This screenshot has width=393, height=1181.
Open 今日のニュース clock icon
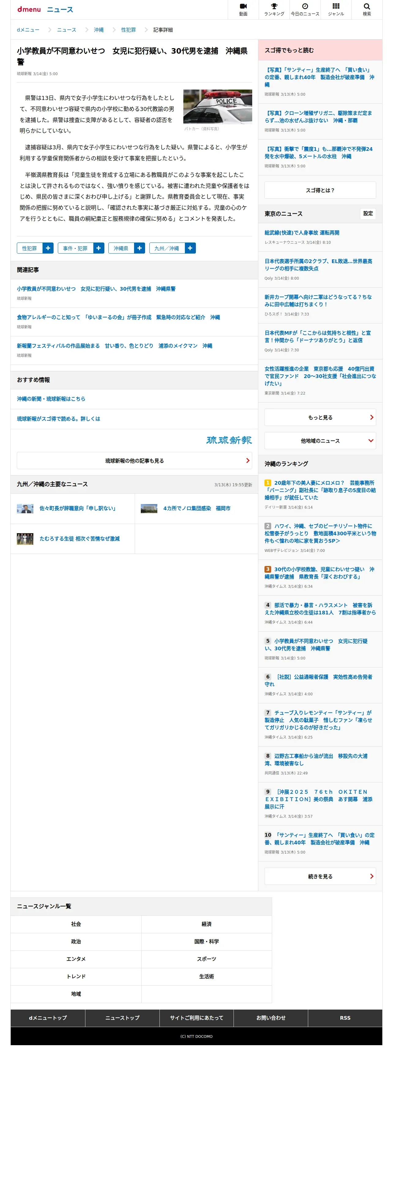305,10
